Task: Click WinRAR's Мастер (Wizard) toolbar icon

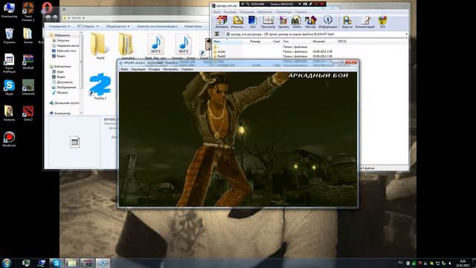Action: click(x=310, y=22)
